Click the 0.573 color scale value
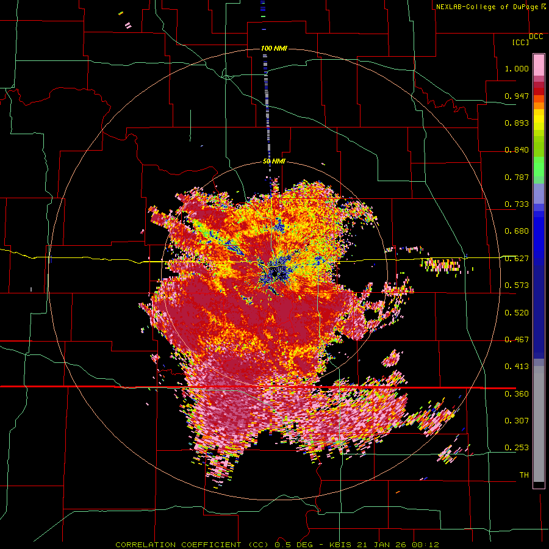The height and width of the screenshot is (549, 549). point(517,285)
